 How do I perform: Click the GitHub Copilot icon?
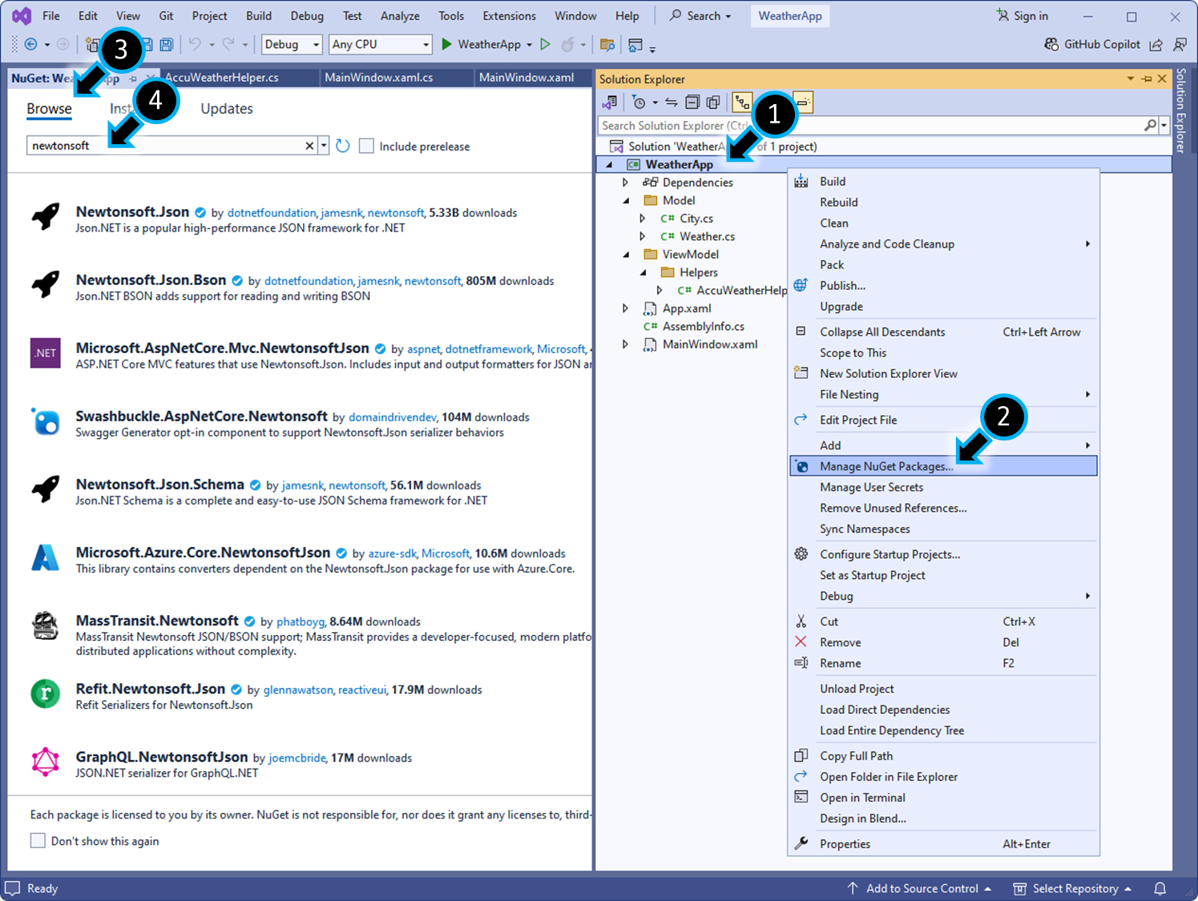[x=1051, y=45]
